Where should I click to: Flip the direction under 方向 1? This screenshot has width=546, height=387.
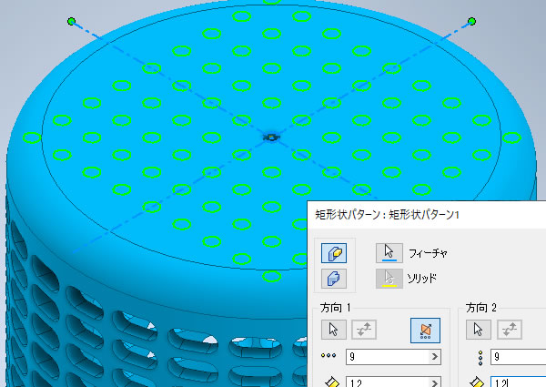click(x=363, y=329)
